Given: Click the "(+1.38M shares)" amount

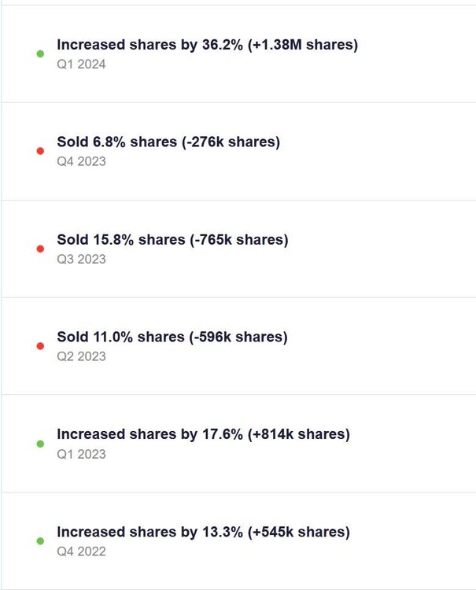Looking at the screenshot, I should tap(302, 45).
